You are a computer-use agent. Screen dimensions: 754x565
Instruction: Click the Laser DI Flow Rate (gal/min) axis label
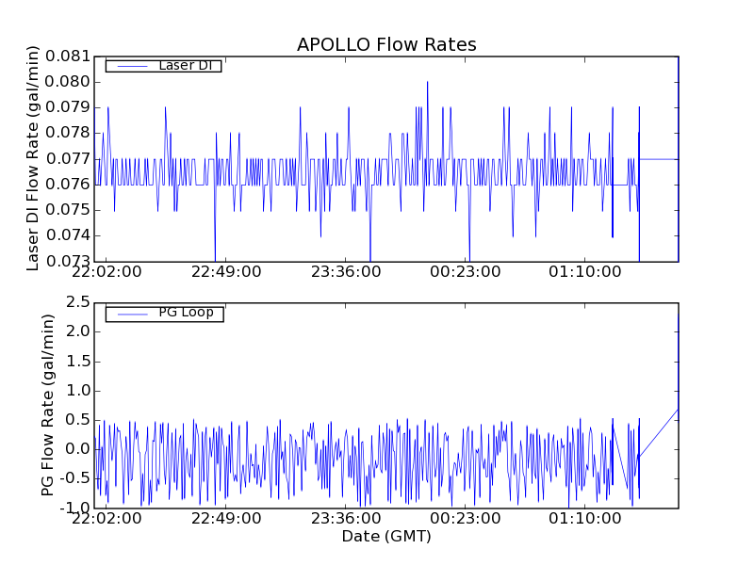pyautogui.click(x=32, y=158)
